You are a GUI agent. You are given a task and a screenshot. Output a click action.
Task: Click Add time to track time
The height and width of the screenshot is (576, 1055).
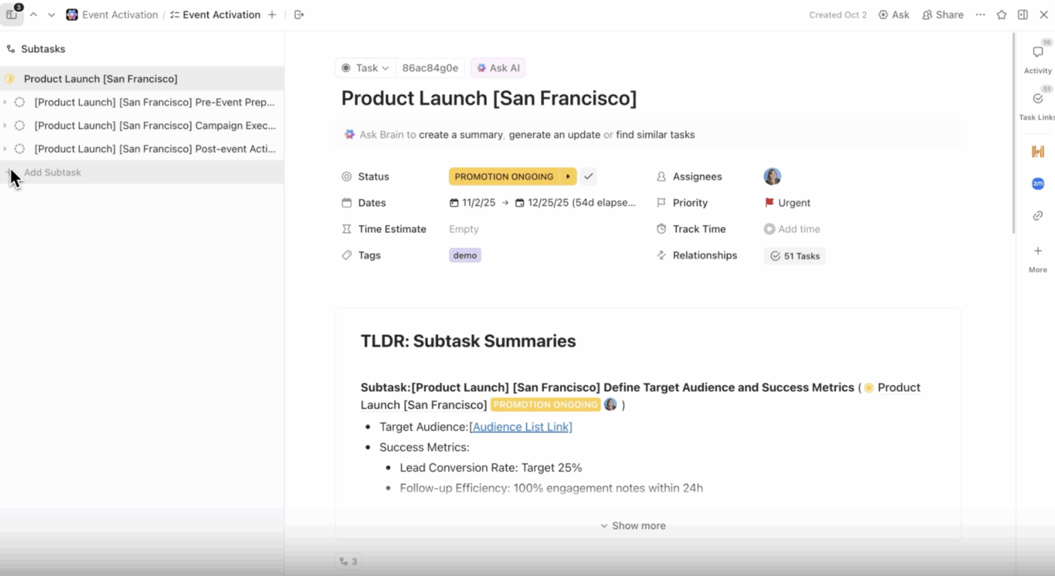792,229
